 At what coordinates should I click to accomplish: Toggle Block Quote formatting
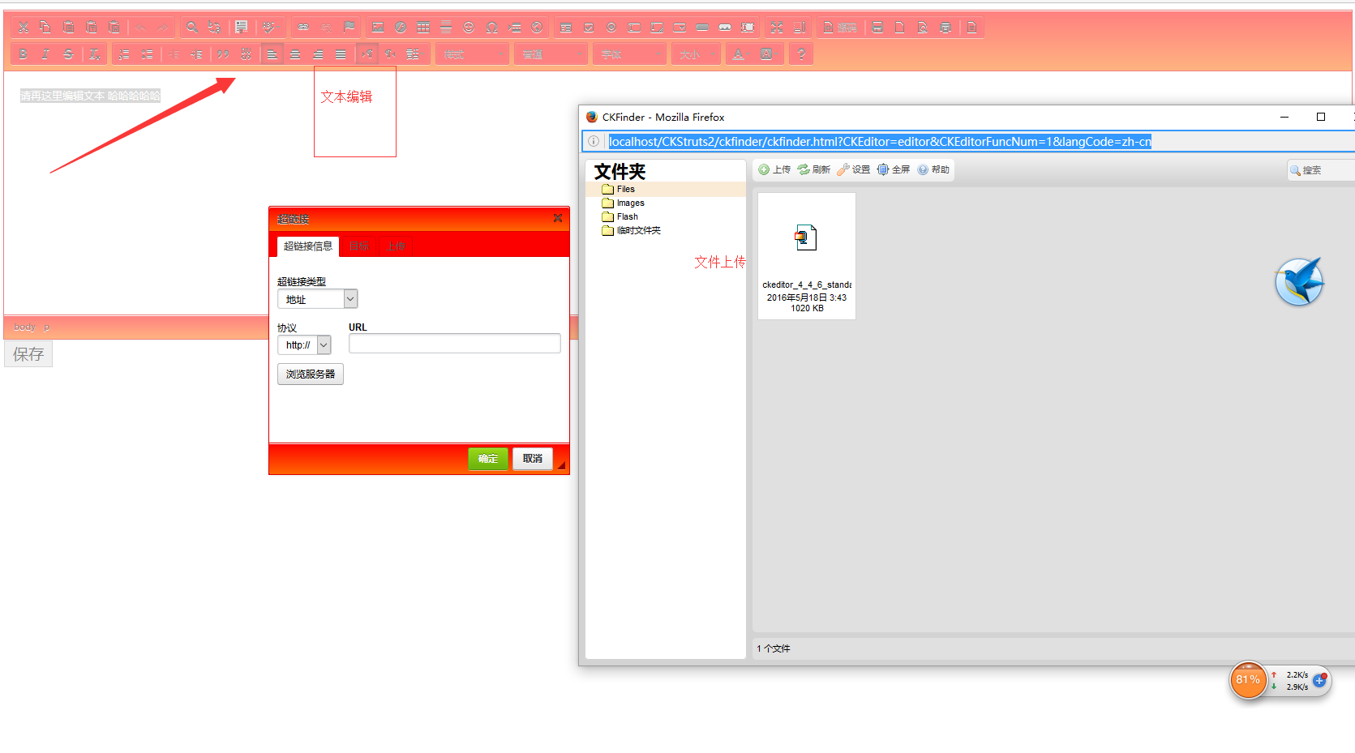pyautogui.click(x=222, y=54)
